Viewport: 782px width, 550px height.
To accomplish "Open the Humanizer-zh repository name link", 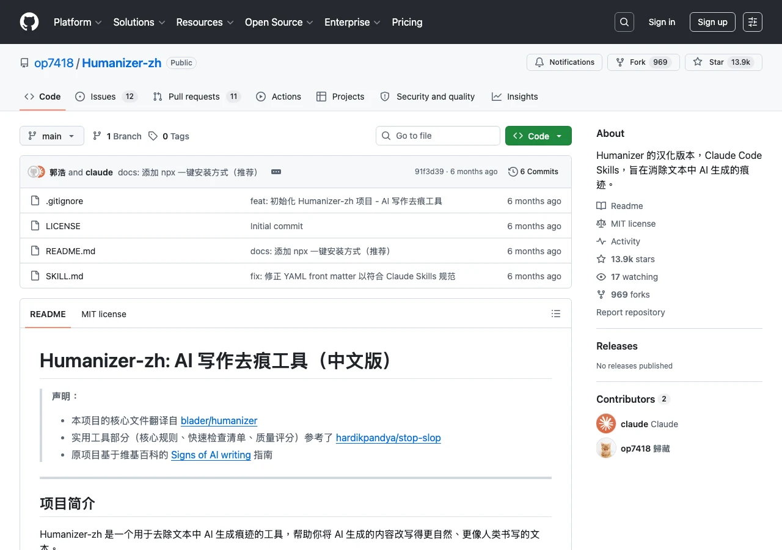I will pyautogui.click(x=122, y=63).
